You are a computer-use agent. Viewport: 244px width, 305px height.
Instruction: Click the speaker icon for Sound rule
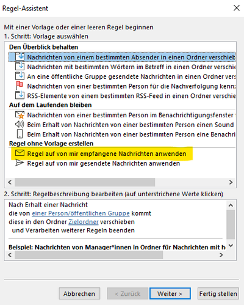[x=20, y=125]
